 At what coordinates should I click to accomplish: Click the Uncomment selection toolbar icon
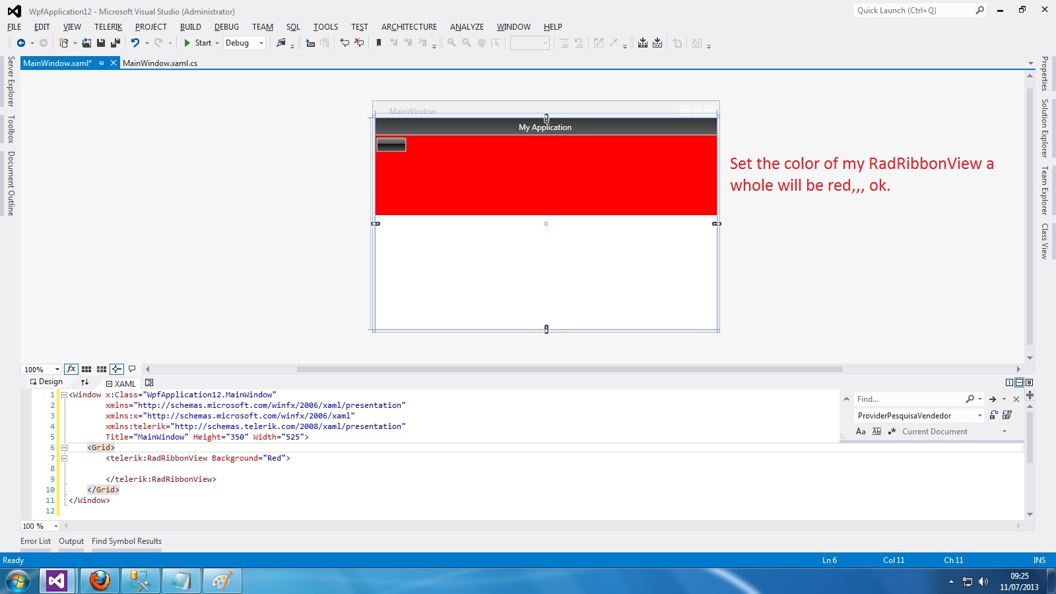359,43
